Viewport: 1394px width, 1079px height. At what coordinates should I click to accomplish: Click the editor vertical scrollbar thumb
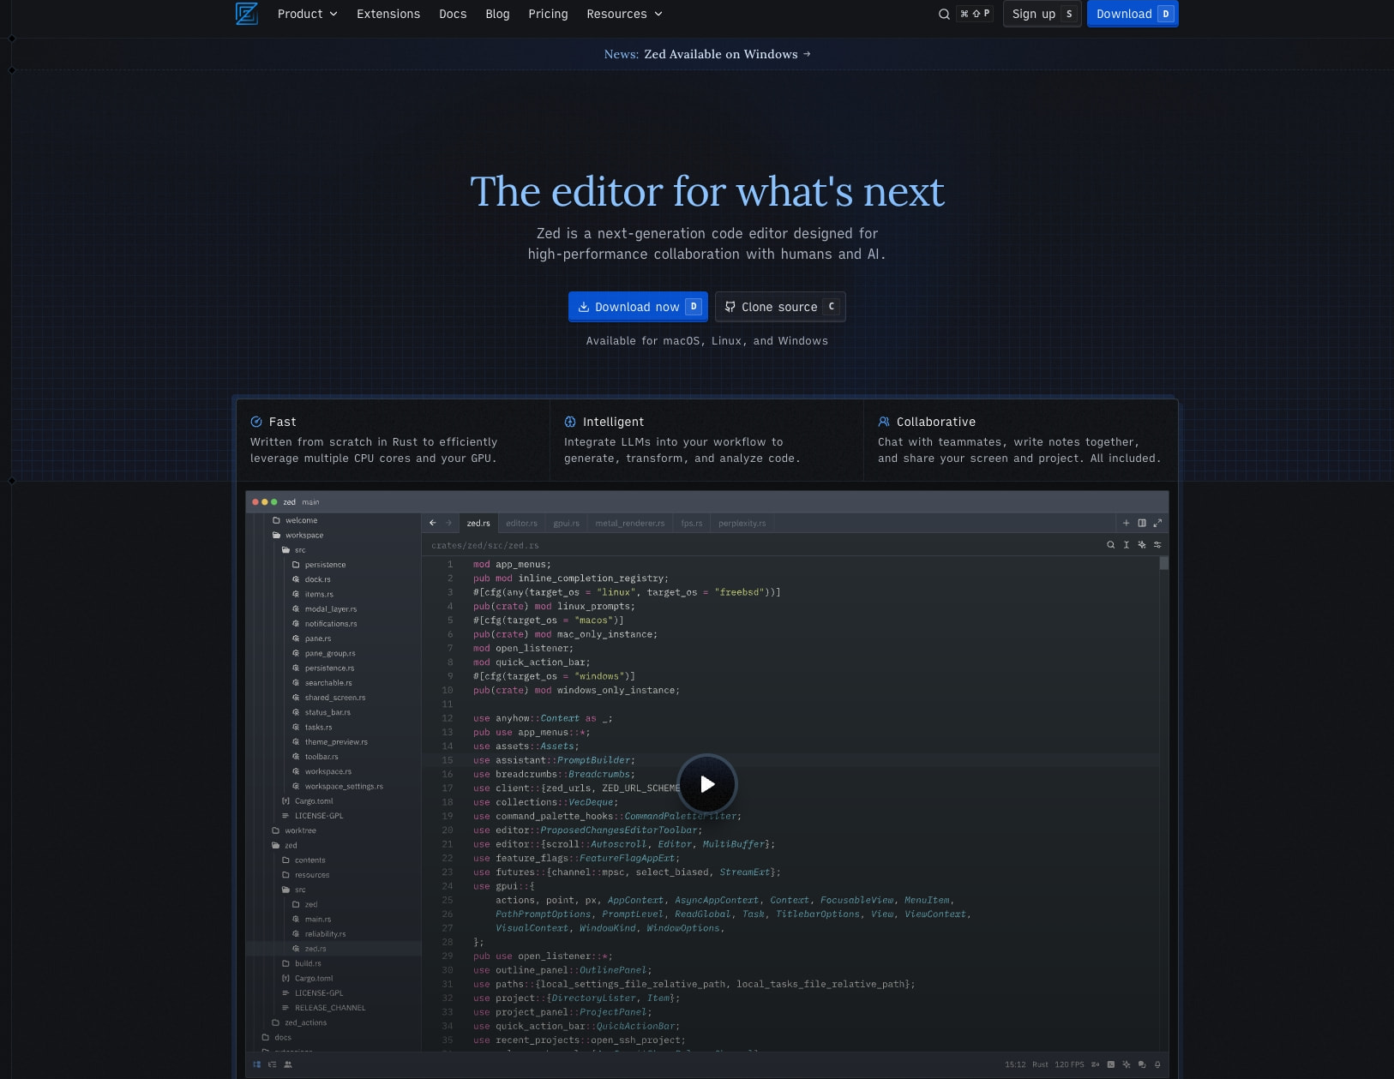click(1164, 563)
